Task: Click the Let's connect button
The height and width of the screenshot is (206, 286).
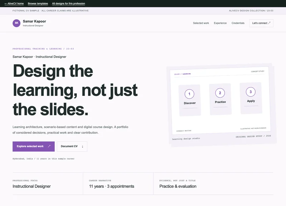Action: 261,23
